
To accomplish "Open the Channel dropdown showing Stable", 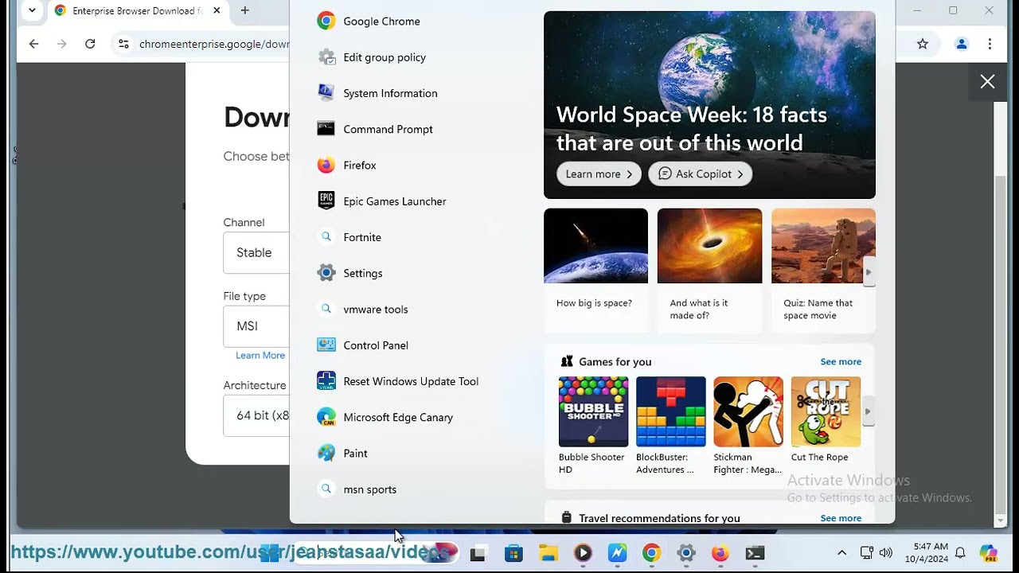I will (x=256, y=253).
